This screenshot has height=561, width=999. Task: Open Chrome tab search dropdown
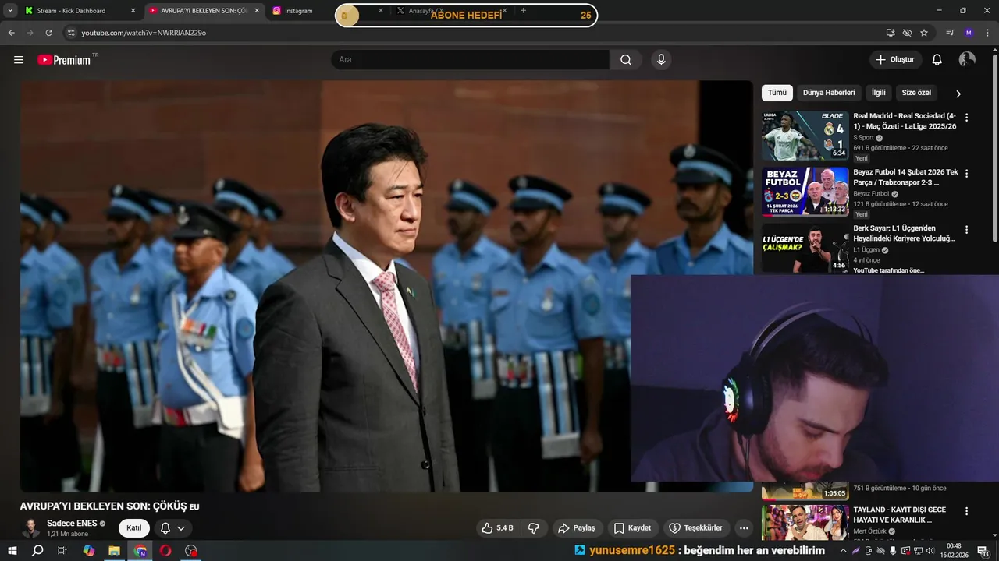10,11
